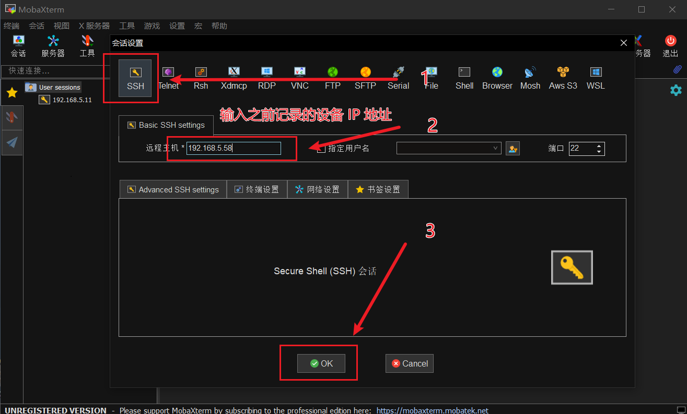687x414 pixels.
Task: Choose the Serial session type
Action: (x=398, y=78)
